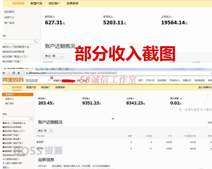Select 我的推广 tab in the 627.31元 page
The height and width of the screenshot is (169, 212).
pyautogui.click(x=54, y=3)
